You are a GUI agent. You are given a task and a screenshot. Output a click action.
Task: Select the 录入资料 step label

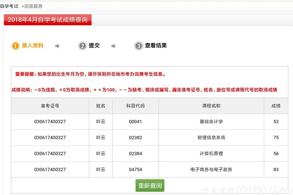click(33, 45)
